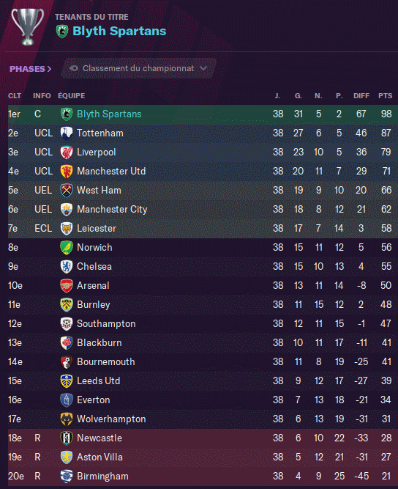Click the silver trophy icon

(x=27, y=26)
